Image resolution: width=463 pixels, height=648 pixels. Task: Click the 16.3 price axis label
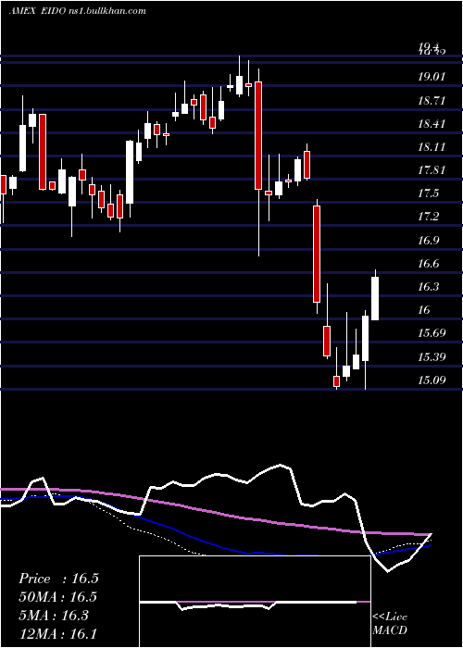(430, 286)
